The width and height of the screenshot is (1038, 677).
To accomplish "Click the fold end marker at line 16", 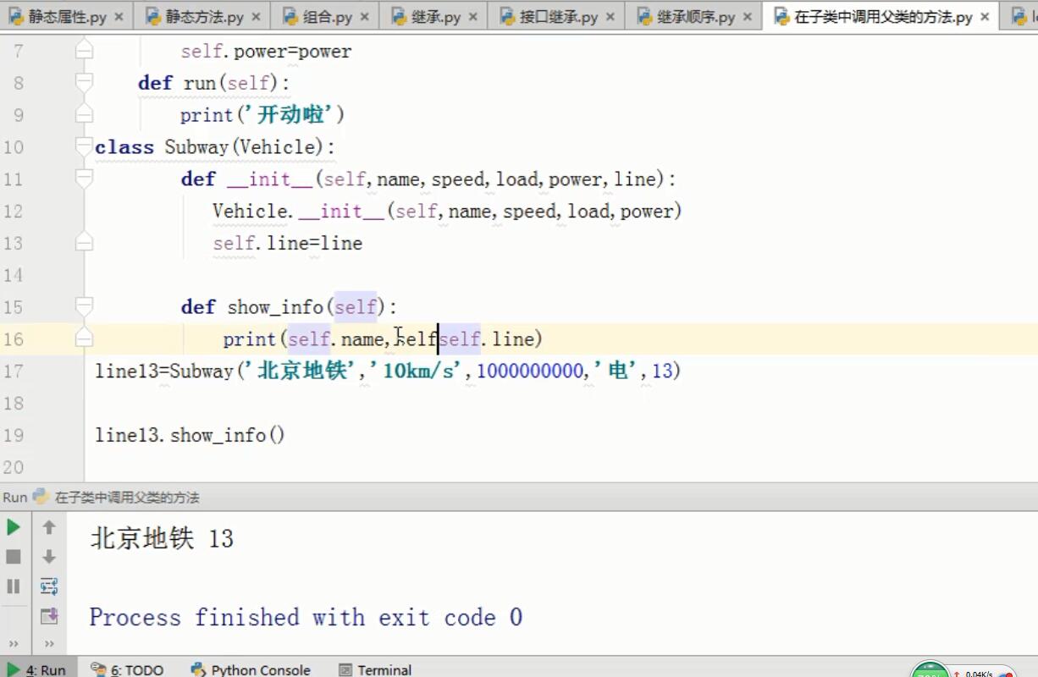I will pos(83,338).
